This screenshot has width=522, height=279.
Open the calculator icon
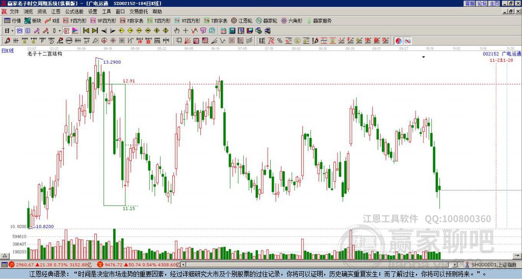tap(232, 31)
